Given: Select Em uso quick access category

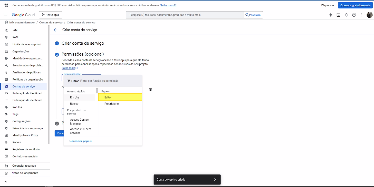Looking at the screenshot, I should (80, 97).
